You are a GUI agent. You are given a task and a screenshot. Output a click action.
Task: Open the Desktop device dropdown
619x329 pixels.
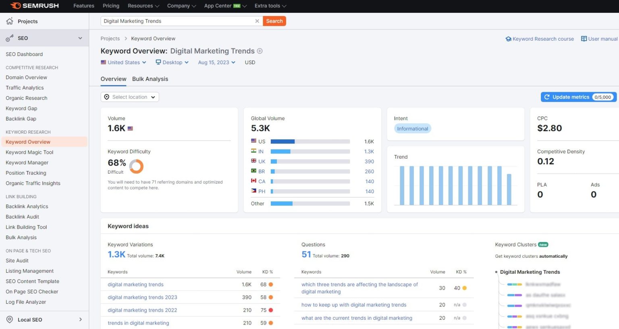point(172,62)
